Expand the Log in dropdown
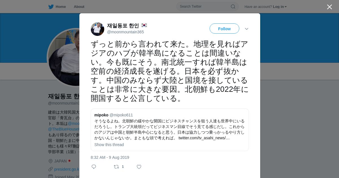This screenshot has height=178, width=339. [280, 7]
